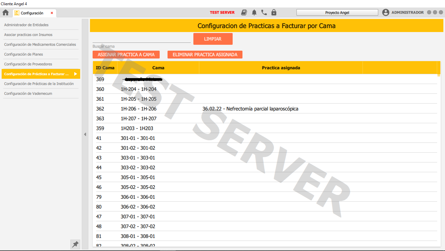Viewport: 445px width, 251px height.
Task: Open Configuración de Proveedores
Action: [x=41, y=64]
